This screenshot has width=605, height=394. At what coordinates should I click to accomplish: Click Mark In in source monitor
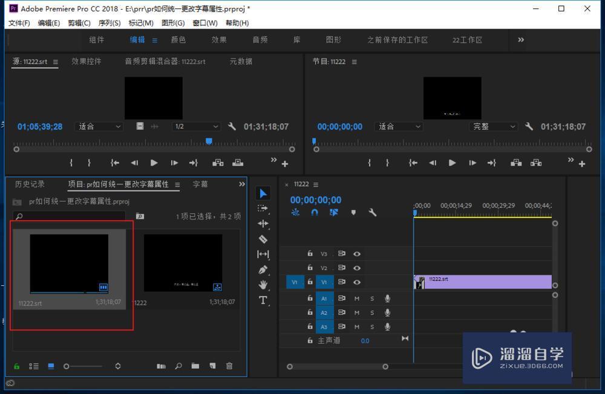click(71, 163)
